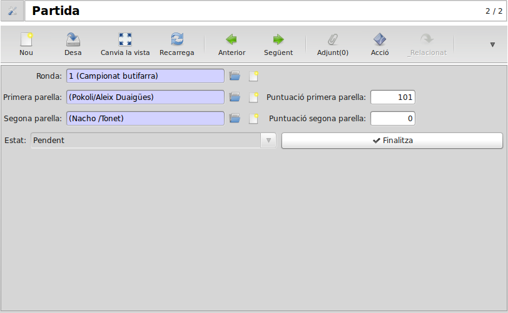Screen dimensions: 508x313
Task: Create new record icon next to Ronda
Action: tap(253, 76)
